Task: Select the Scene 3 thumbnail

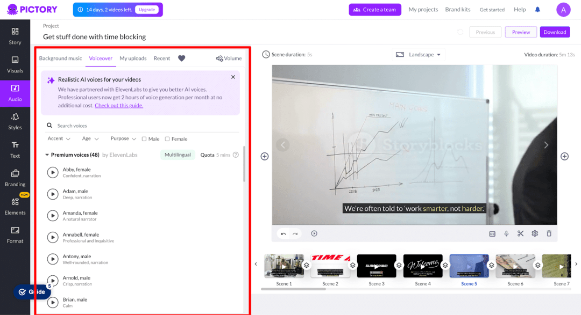Action: (x=377, y=266)
